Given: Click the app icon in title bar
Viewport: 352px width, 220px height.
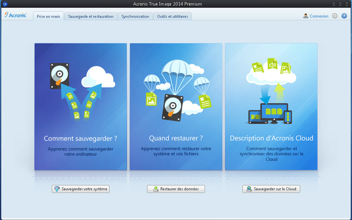Looking at the screenshot, I should 5,4.
